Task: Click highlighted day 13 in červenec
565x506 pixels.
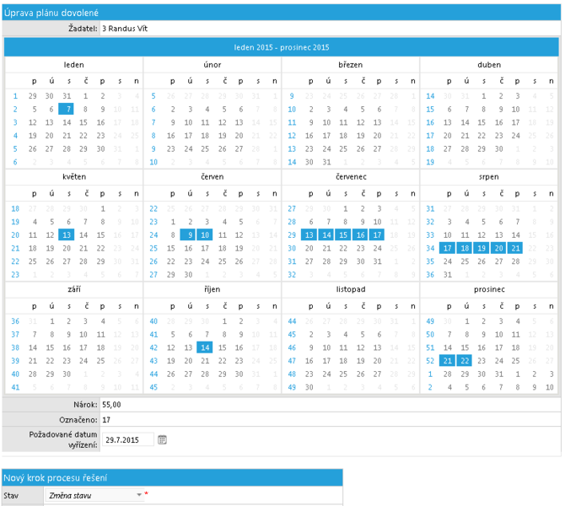Action: [309, 235]
